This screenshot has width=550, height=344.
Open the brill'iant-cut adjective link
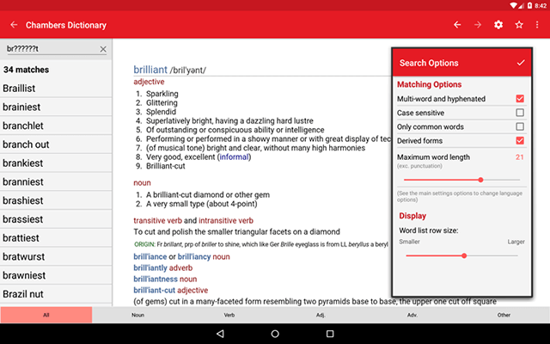(155, 291)
